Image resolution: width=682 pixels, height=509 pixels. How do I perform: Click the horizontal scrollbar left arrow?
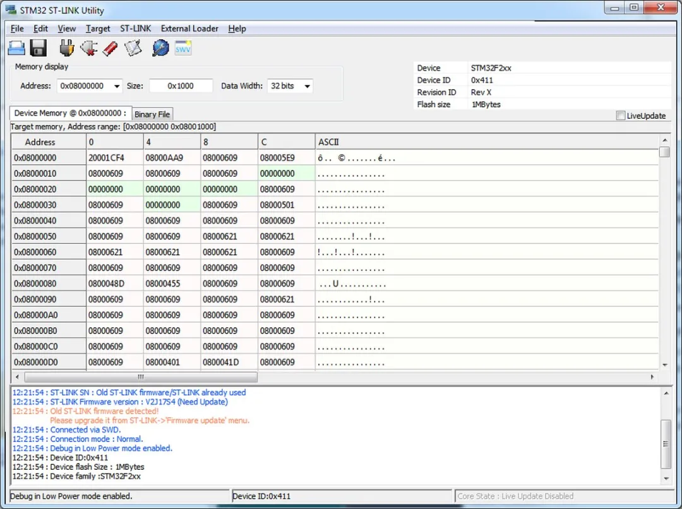click(18, 377)
